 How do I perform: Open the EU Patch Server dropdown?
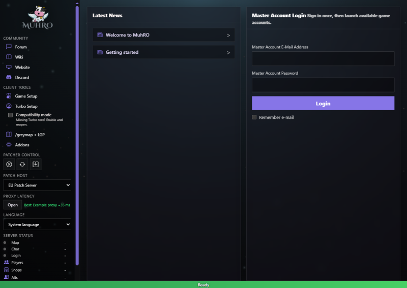37,185
